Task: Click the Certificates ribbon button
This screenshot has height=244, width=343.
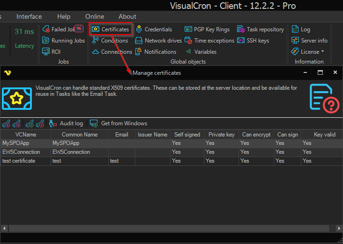Action: pos(111,29)
